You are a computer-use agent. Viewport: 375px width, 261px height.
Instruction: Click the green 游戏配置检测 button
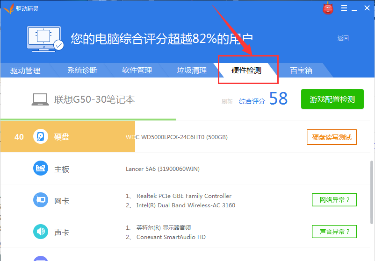[332, 99]
